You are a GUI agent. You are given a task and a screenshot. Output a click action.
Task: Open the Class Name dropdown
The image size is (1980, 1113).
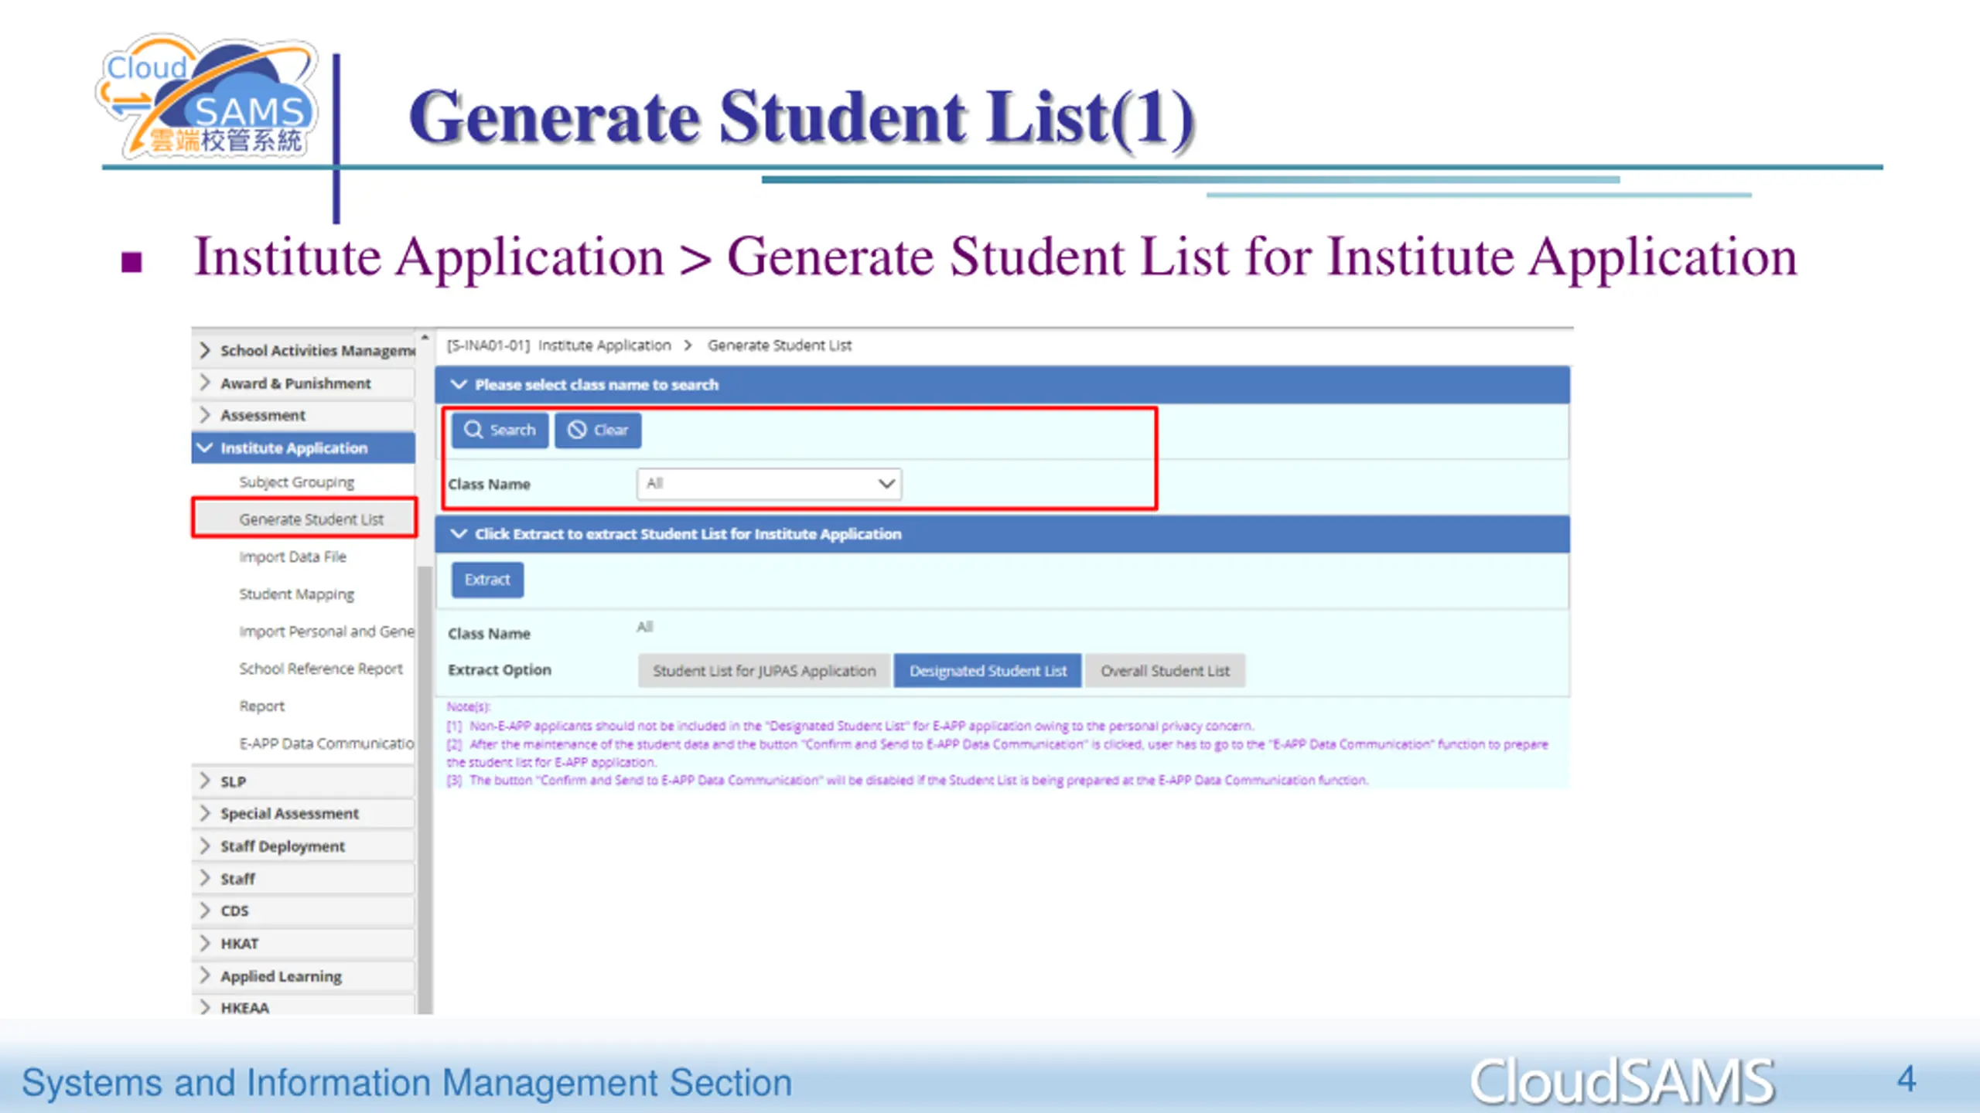coord(770,484)
